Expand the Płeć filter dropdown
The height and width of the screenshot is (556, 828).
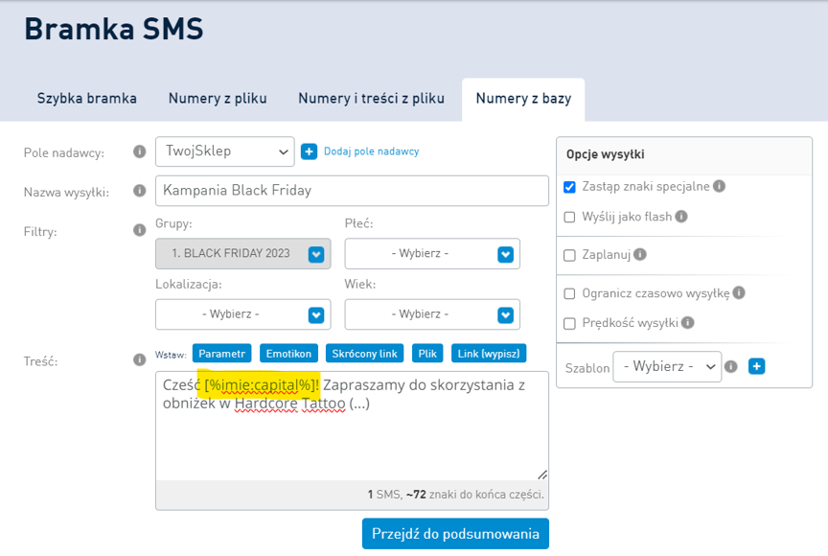click(432, 254)
